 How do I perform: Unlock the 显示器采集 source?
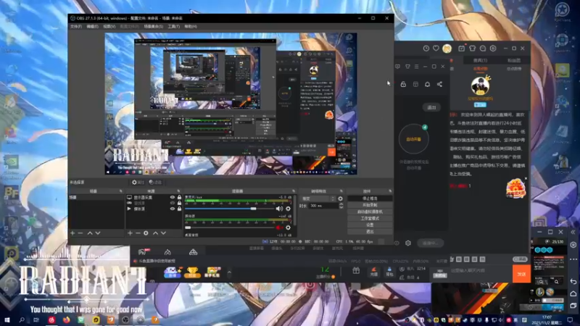click(179, 197)
